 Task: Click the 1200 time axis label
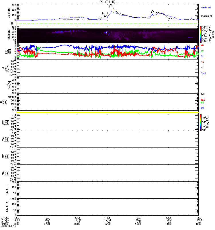pos(198,224)
